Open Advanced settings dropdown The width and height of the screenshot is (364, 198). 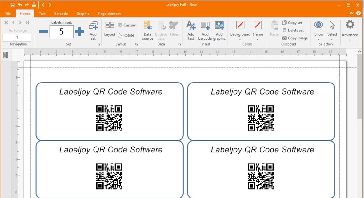(350, 30)
